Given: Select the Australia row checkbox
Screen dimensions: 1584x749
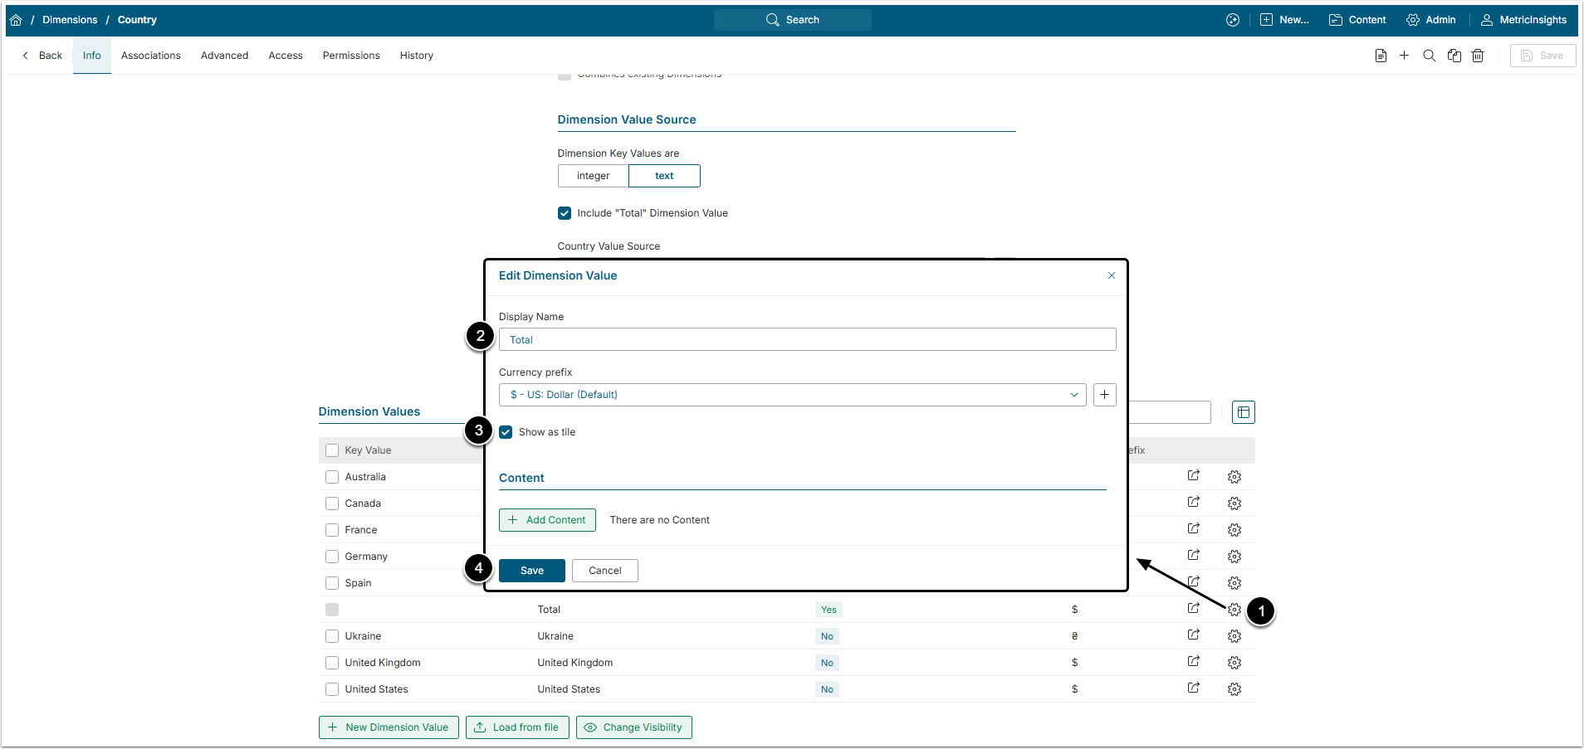Looking at the screenshot, I should [x=332, y=477].
